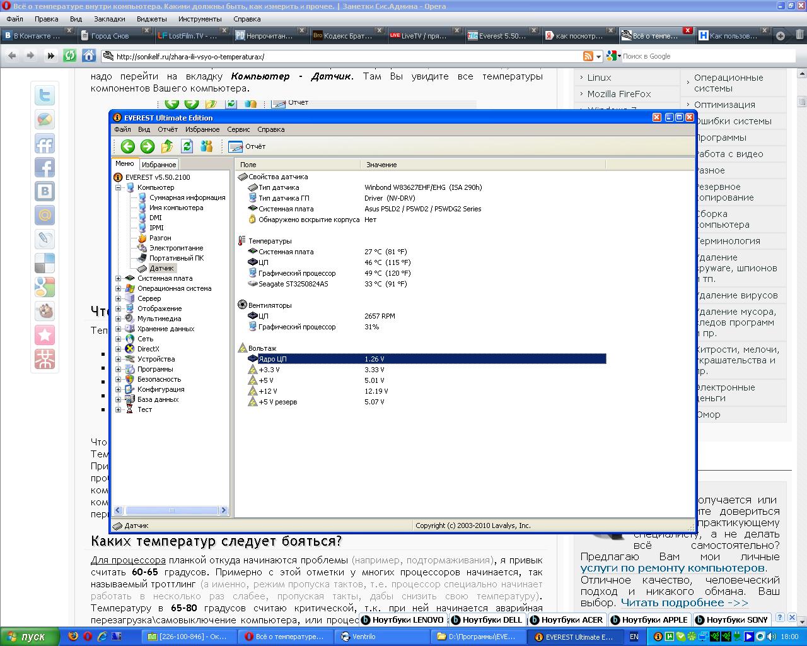Share page via the FriendFeed sidebar icon

(x=45, y=144)
